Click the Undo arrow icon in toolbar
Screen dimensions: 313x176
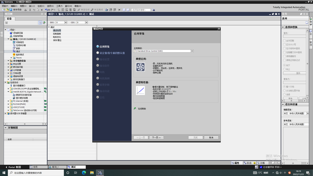46,10
